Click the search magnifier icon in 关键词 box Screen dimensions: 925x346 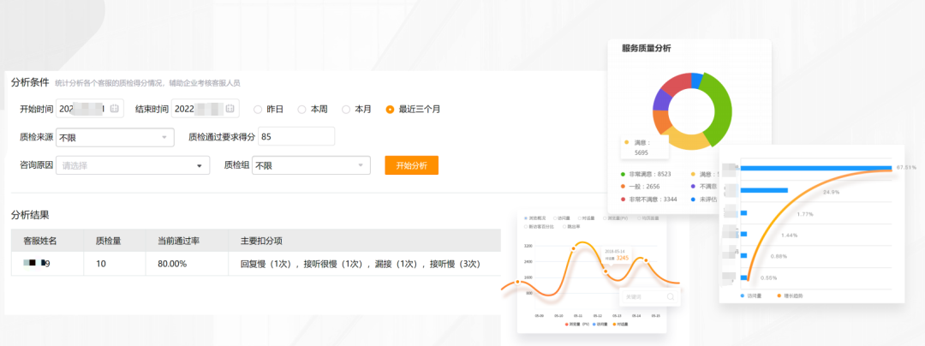(670, 297)
